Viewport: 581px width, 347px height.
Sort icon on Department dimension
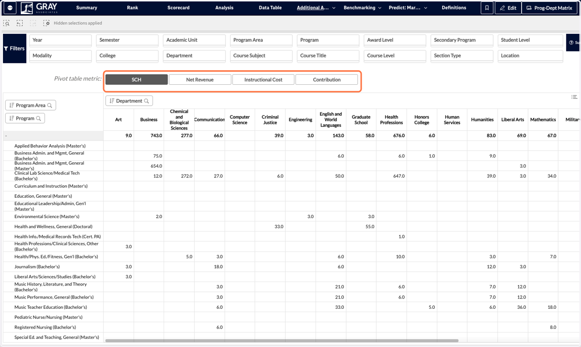point(112,101)
